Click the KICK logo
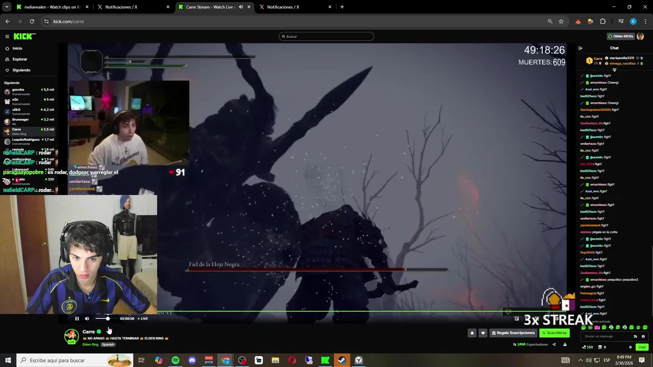Image resolution: width=653 pixels, height=367 pixels. point(24,36)
